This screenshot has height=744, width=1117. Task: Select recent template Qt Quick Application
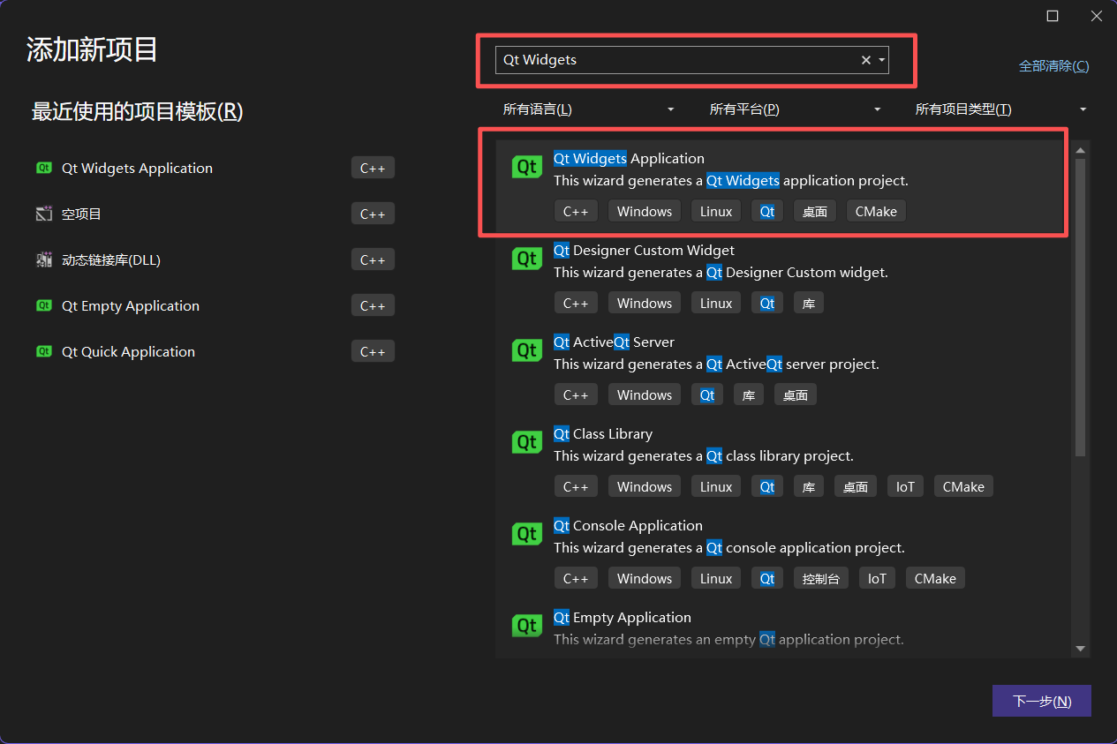[x=215, y=351]
